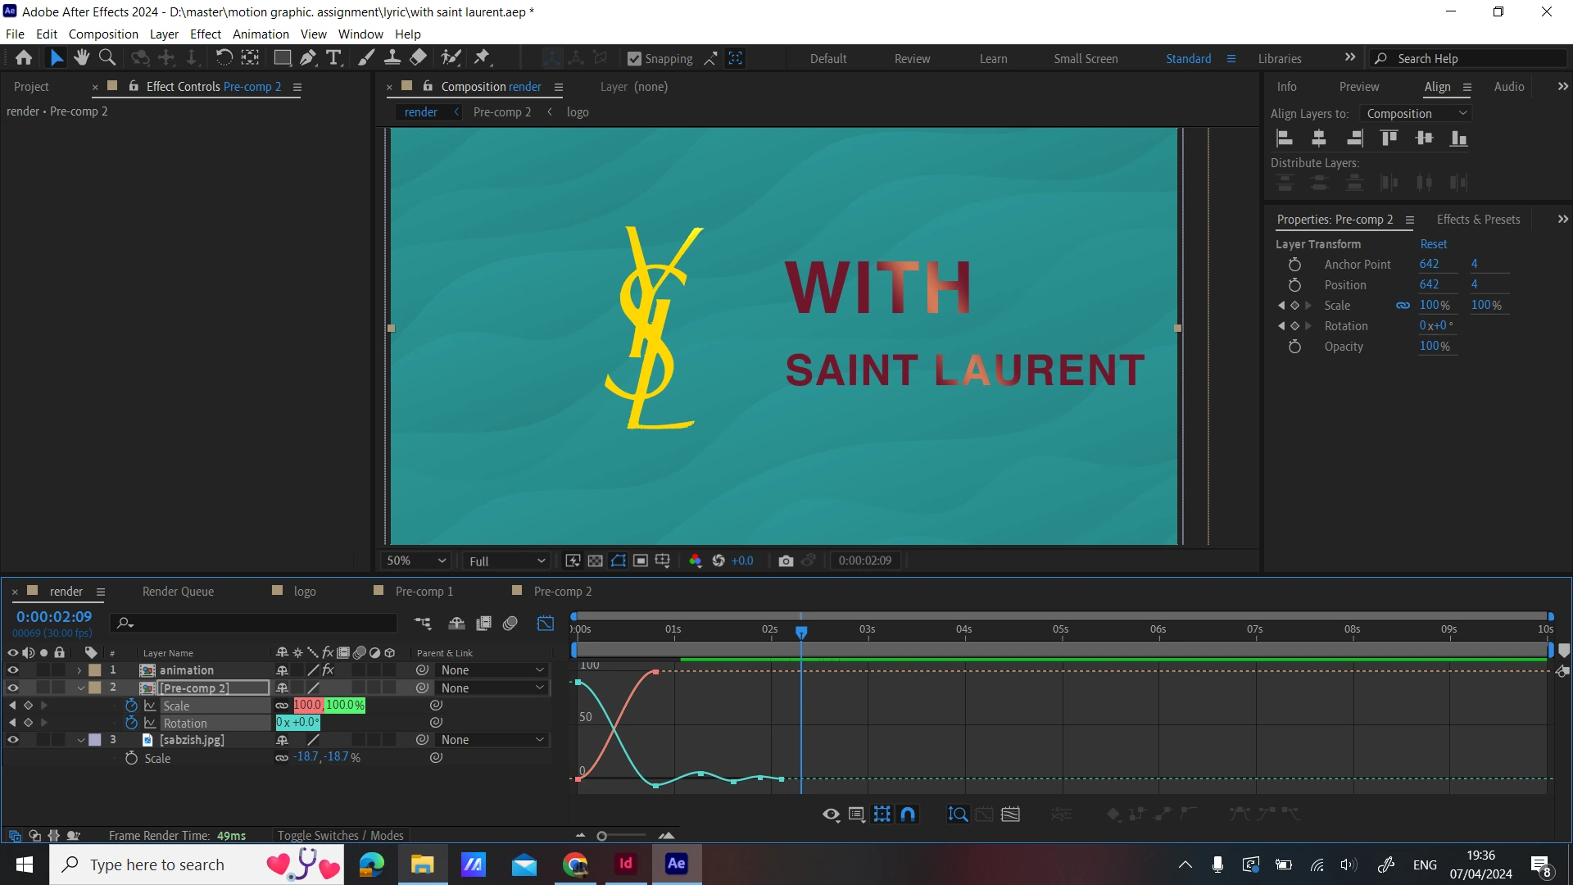Enable frame blending for the timeline

pyautogui.click(x=484, y=624)
